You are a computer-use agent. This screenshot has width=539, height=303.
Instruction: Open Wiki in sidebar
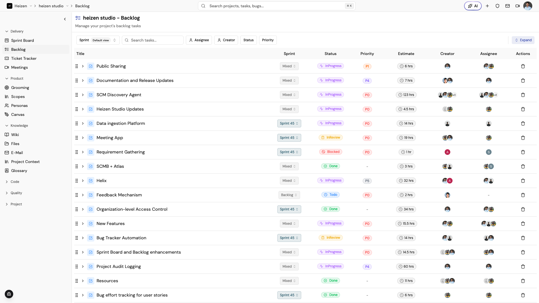[x=36, y=135]
